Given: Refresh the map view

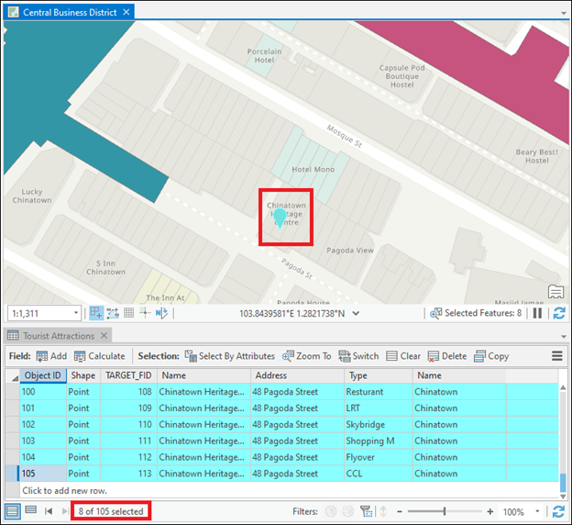Looking at the screenshot, I should tap(559, 313).
